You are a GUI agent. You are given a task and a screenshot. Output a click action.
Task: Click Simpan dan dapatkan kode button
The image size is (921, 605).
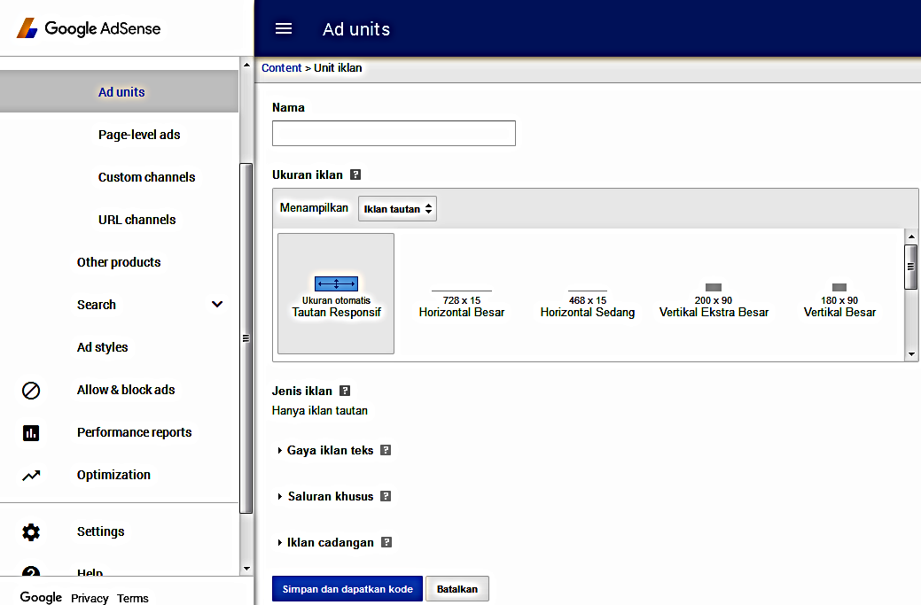(347, 588)
